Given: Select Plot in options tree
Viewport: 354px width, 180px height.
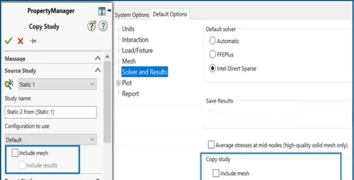Looking at the screenshot, I should point(127,83).
